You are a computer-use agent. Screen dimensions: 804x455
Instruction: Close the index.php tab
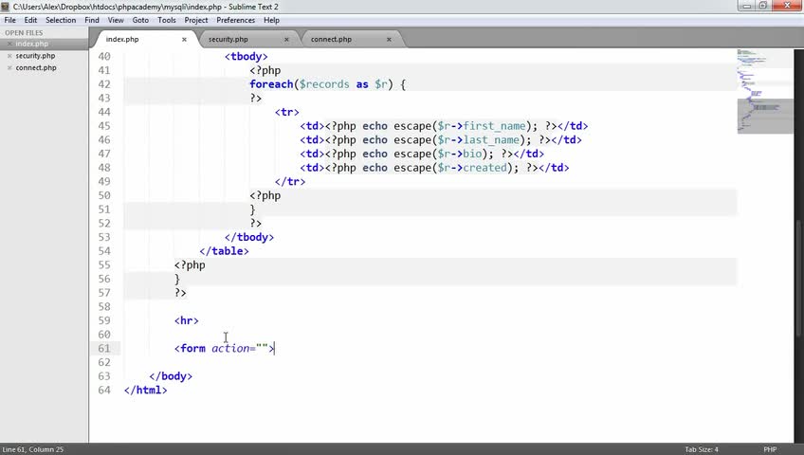tap(184, 40)
